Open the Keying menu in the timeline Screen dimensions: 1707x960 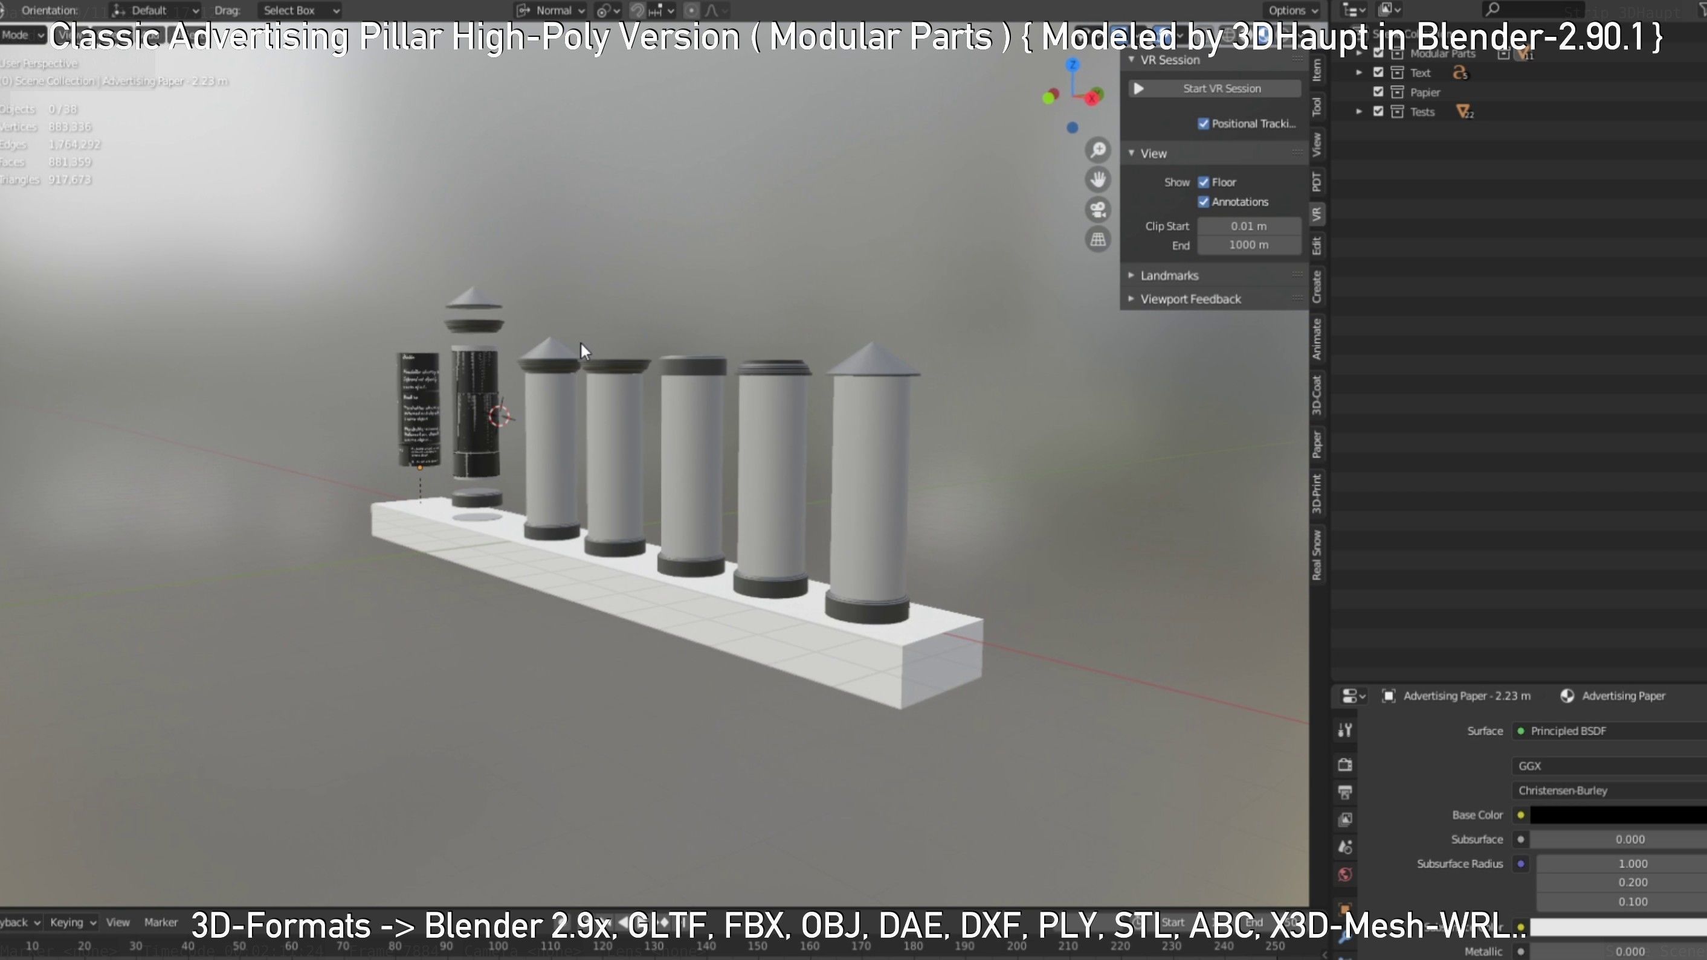(x=73, y=922)
